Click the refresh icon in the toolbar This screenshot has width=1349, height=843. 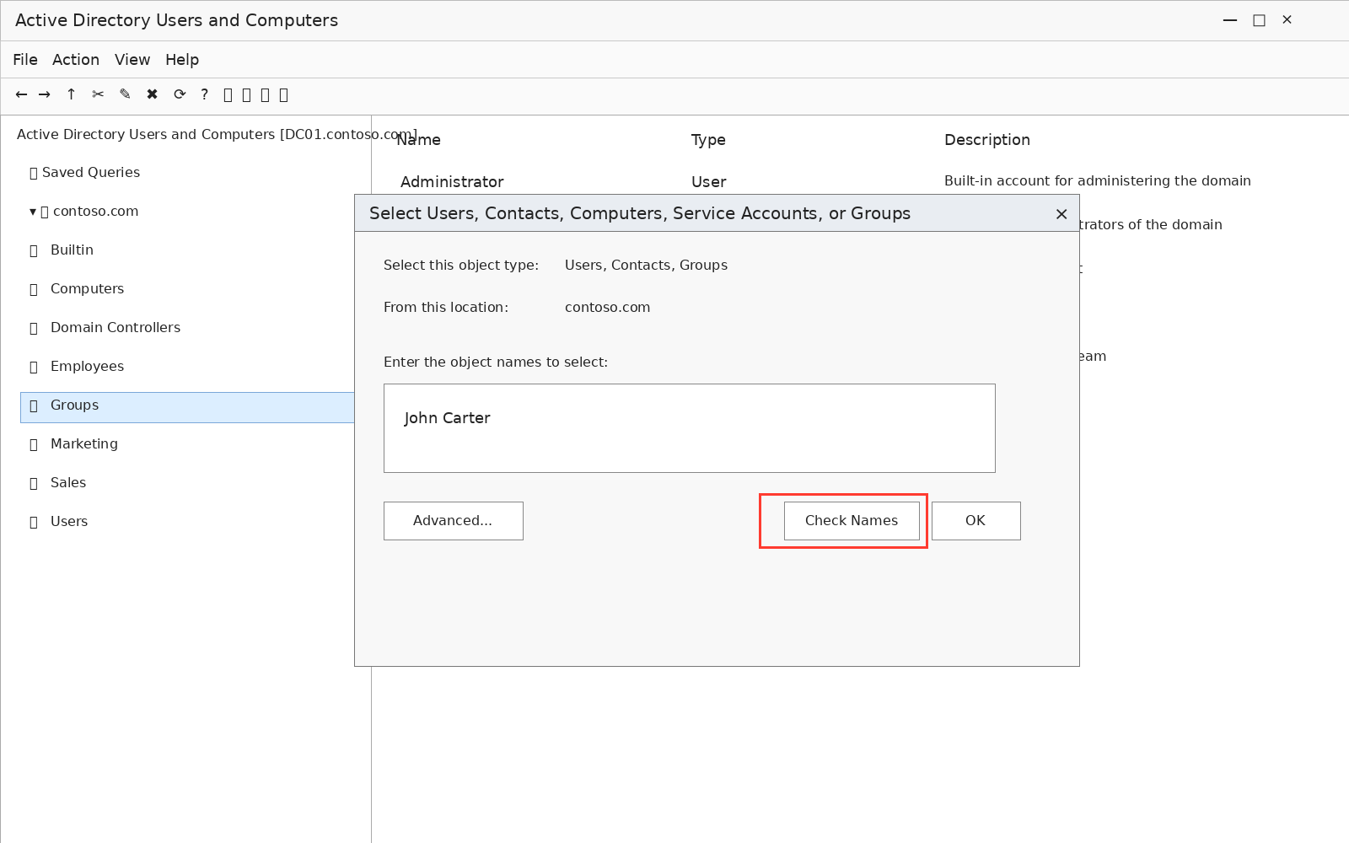pyautogui.click(x=180, y=94)
